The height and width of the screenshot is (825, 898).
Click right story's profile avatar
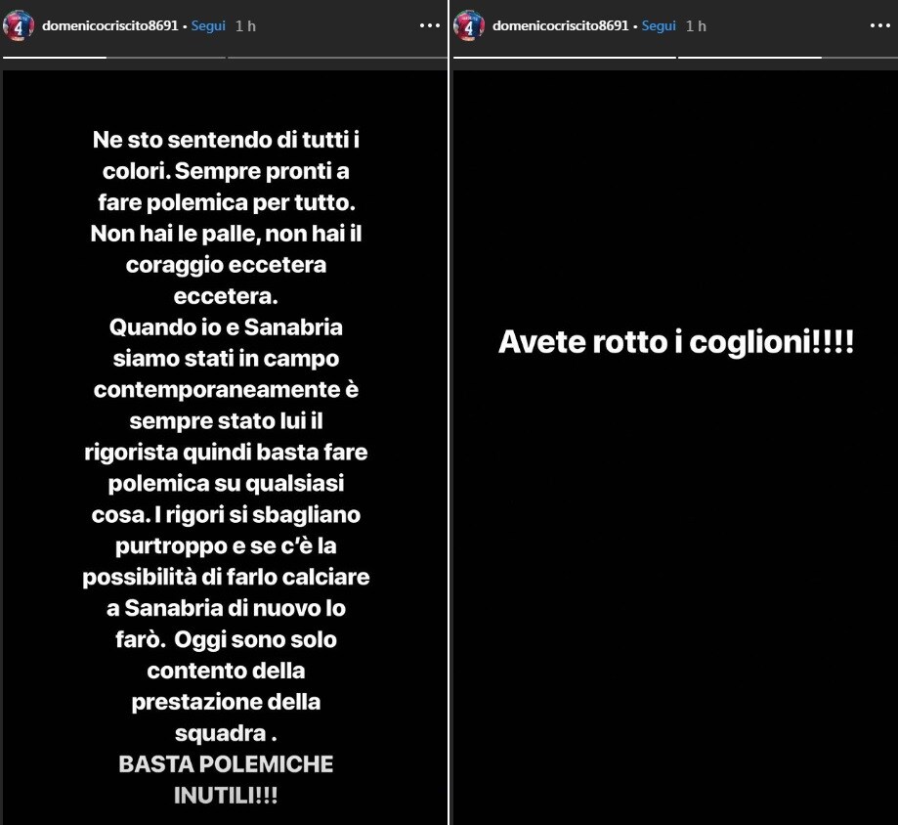coord(468,25)
